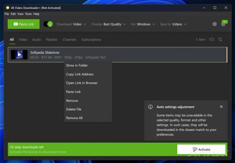Viewport: 235px width, 163px height.
Task: Click the sort order arrows icon
Action: tap(220, 40)
